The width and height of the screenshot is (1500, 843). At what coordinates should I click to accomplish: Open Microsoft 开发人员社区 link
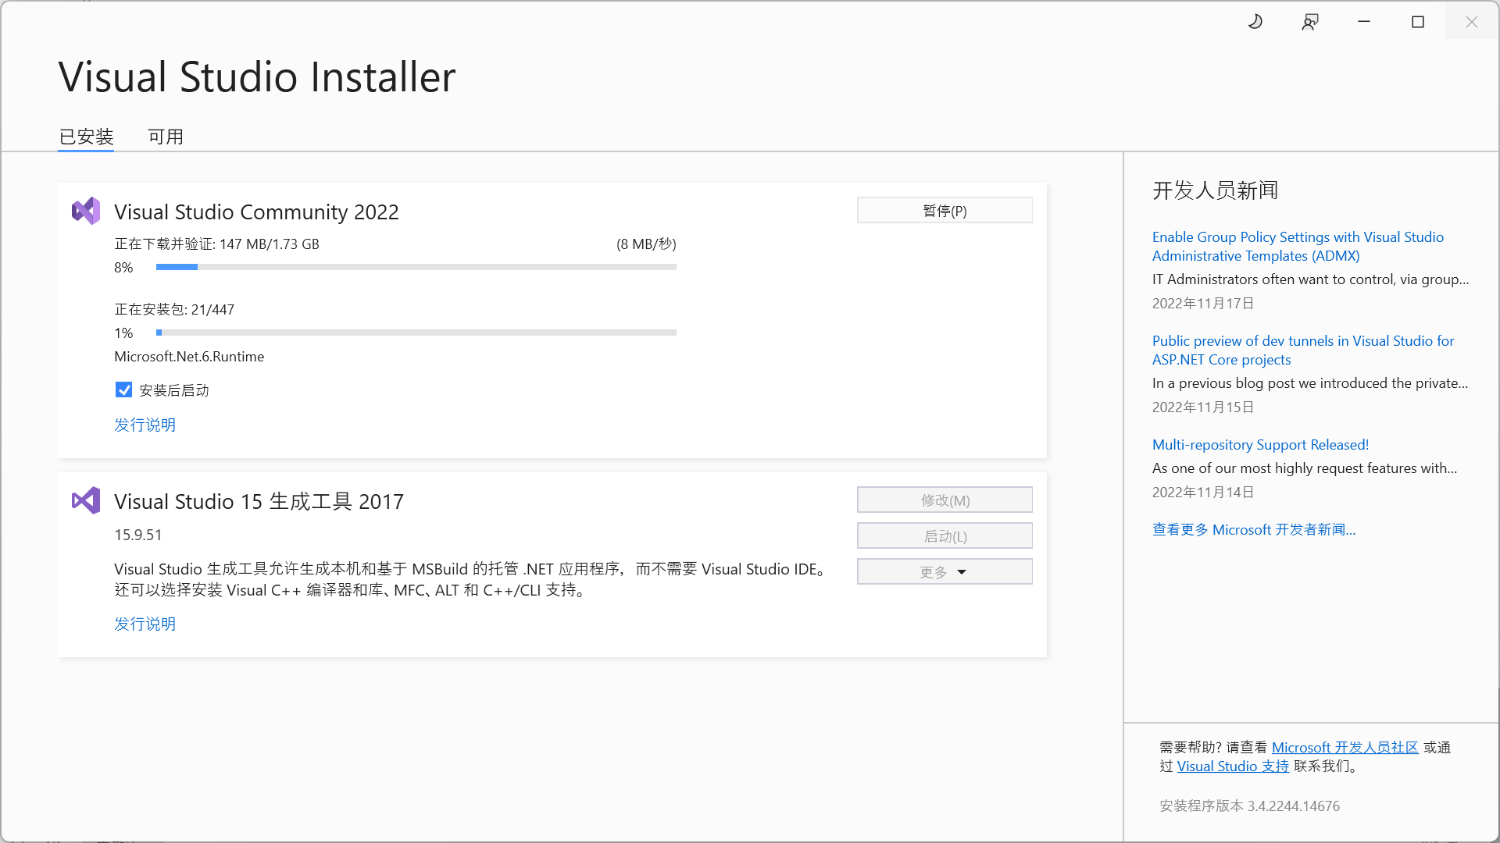(x=1345, y=747)
